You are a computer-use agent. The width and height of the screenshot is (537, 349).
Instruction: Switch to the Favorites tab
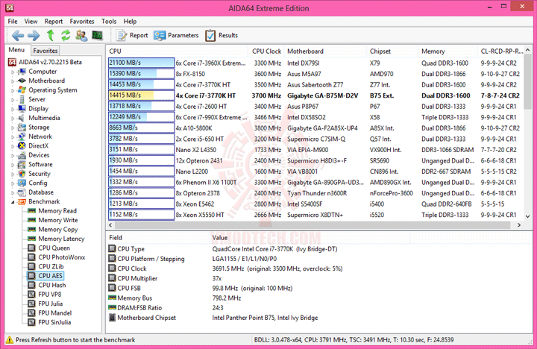tap(45, 51)
